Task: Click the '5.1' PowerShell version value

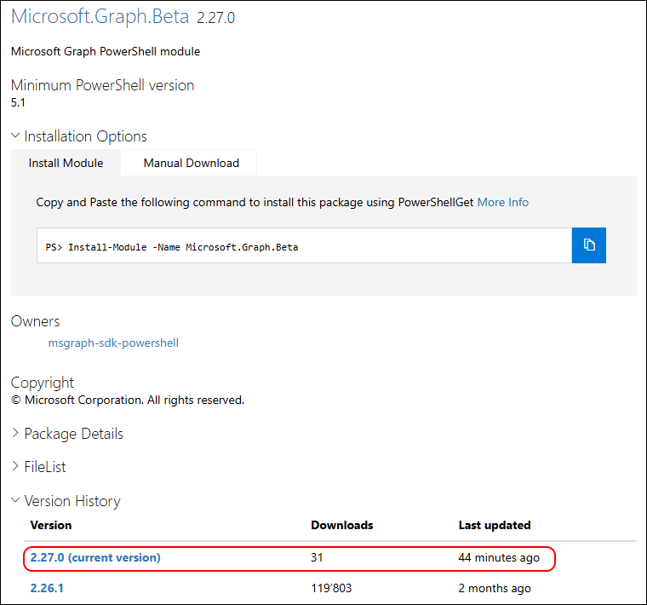Action: tap(18, 102)
